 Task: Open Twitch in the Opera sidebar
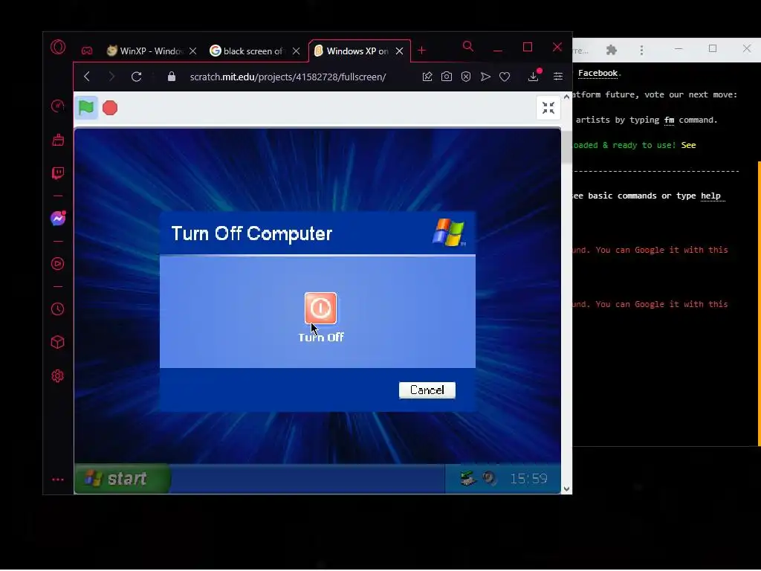(58, 173)
